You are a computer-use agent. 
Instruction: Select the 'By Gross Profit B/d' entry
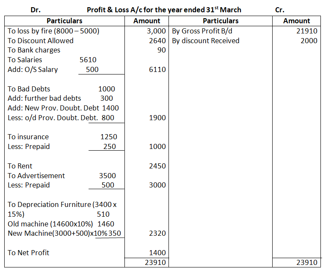tap(202, 31)
